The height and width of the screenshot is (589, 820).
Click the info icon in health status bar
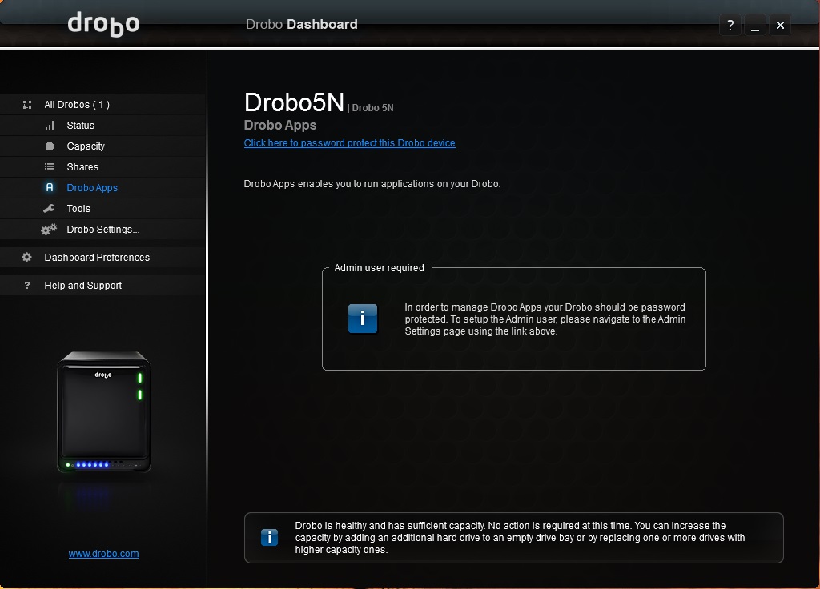(269, 537)
